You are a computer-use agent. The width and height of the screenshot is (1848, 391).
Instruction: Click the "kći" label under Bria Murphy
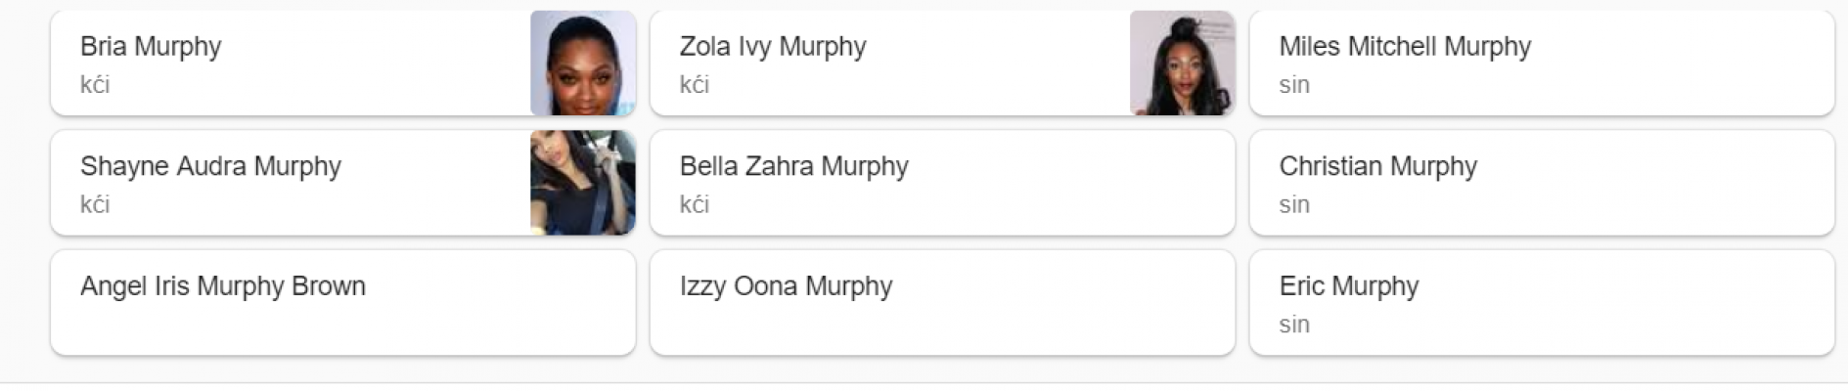pos(95,85)
